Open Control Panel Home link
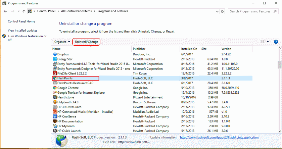This screenshot has height=149, width=282. pos(21,21)
